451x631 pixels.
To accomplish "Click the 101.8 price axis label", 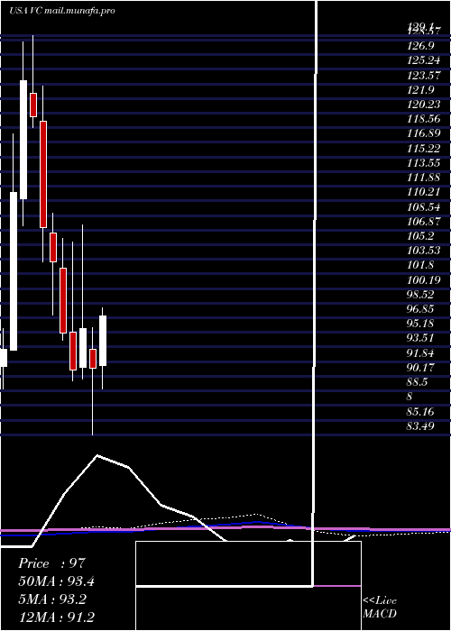I will coord(421,265).
